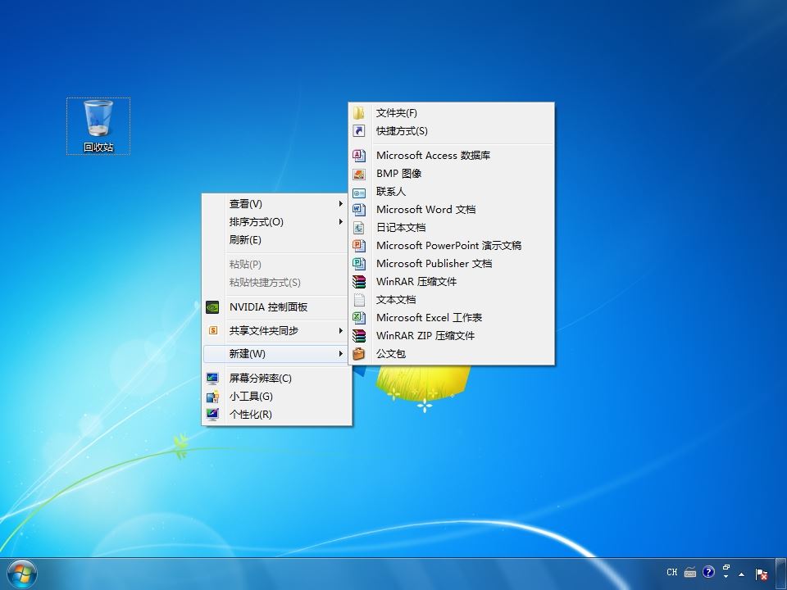Choose 日记本文档 label
The height and width of the screenshot is (590, 787).
[401, 228]
